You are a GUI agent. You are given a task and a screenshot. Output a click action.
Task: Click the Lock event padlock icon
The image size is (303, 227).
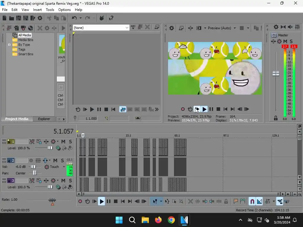click(x=226, y=202)
